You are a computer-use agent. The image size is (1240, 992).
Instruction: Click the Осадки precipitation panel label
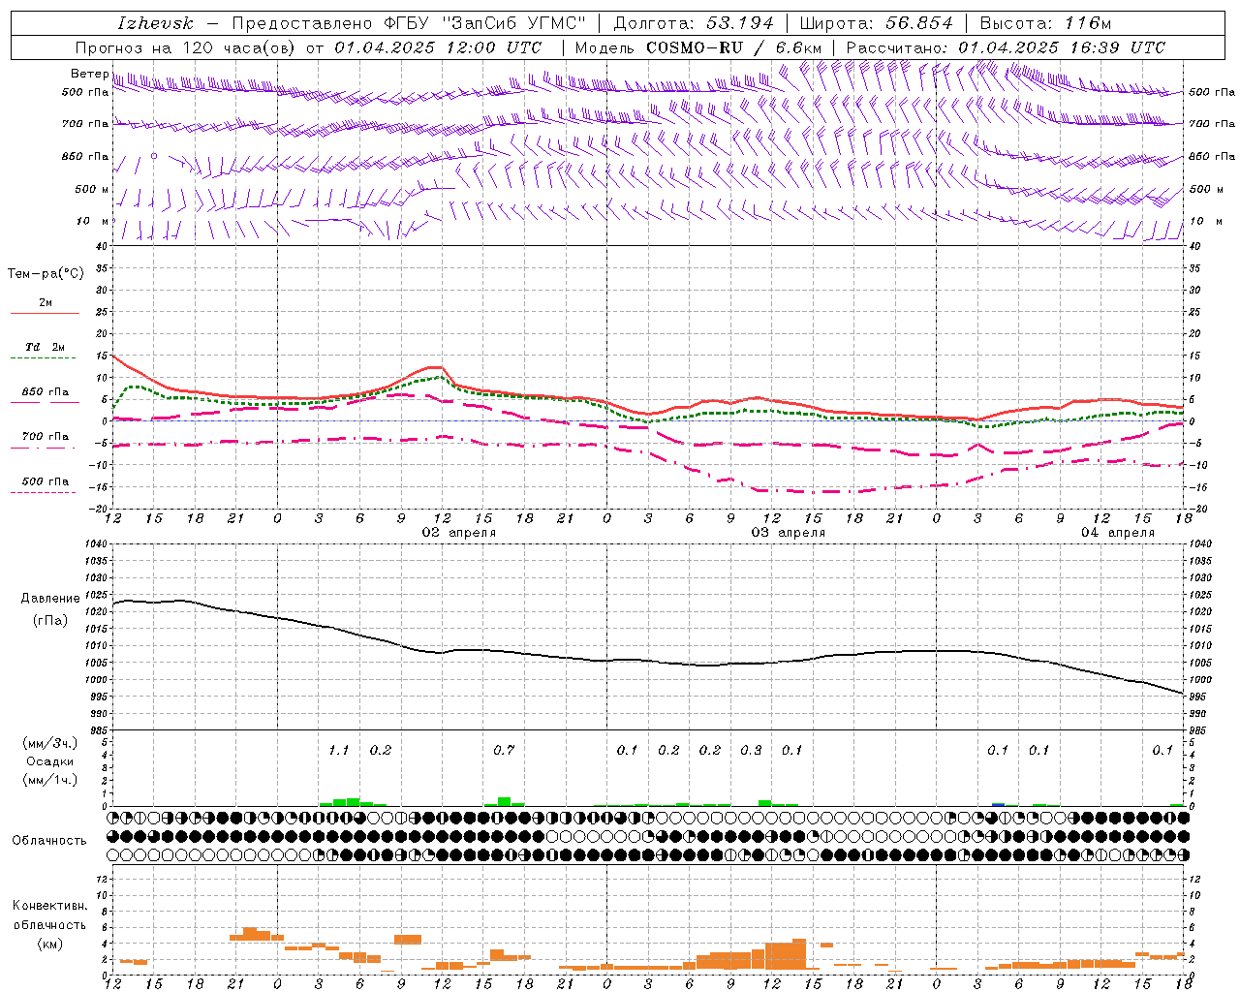(50, 761)
